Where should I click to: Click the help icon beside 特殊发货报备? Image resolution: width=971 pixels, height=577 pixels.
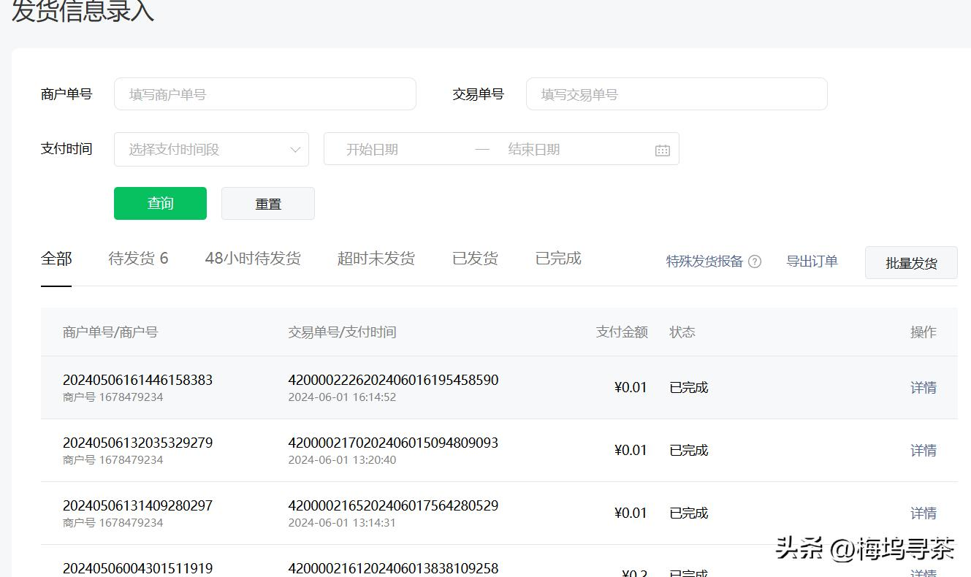pyautogui.click(x=755, y=261)
